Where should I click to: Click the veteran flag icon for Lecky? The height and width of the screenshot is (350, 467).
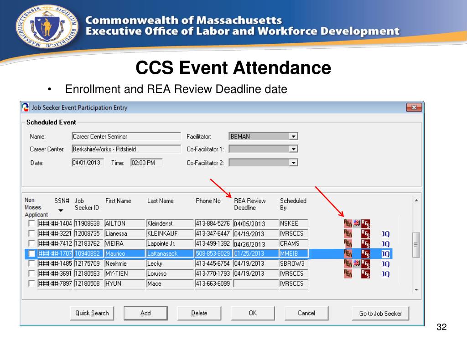click(357, 263)
